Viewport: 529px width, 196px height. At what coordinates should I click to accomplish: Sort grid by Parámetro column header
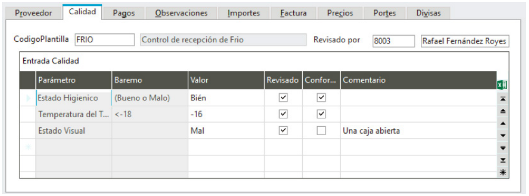pyautogui.click(x=73, y=80)
